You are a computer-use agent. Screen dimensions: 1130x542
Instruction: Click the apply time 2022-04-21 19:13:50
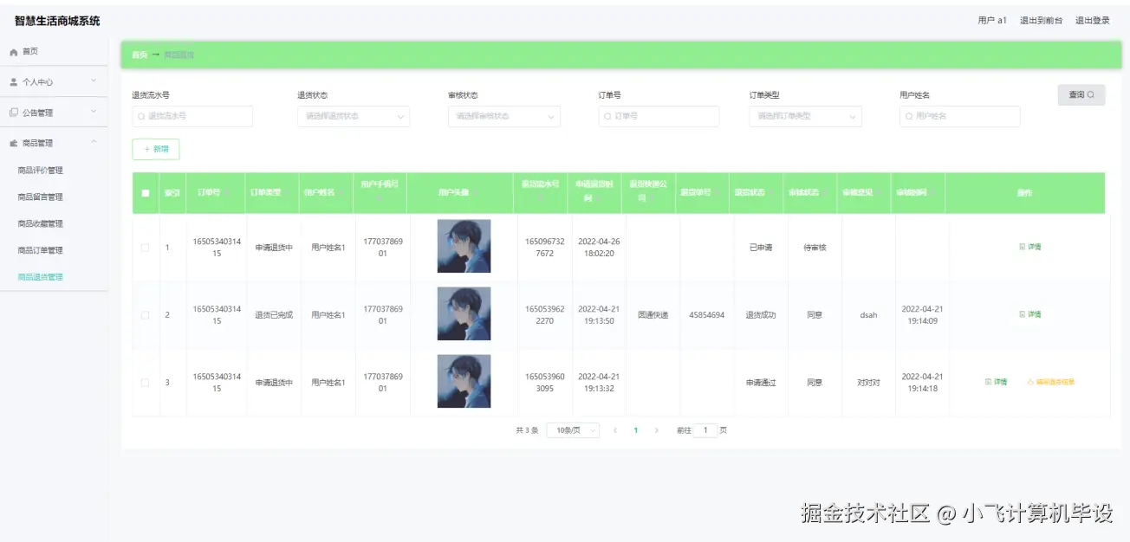coord(599,315)
